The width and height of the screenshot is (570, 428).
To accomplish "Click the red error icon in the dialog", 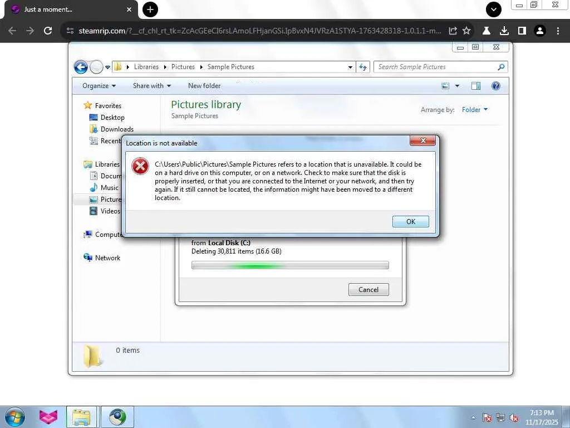I will [x=140, y=166].
